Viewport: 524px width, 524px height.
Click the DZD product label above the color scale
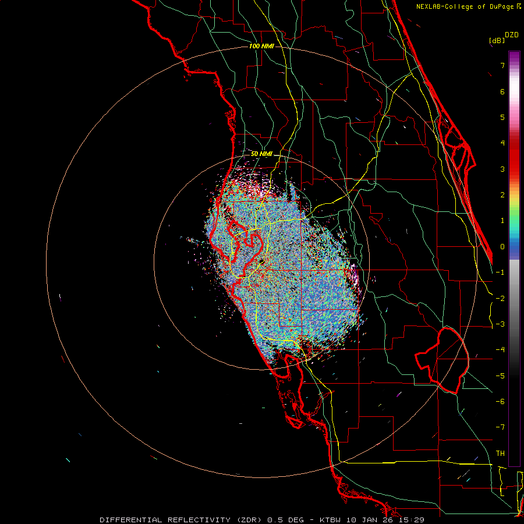[x=512, y=35]
